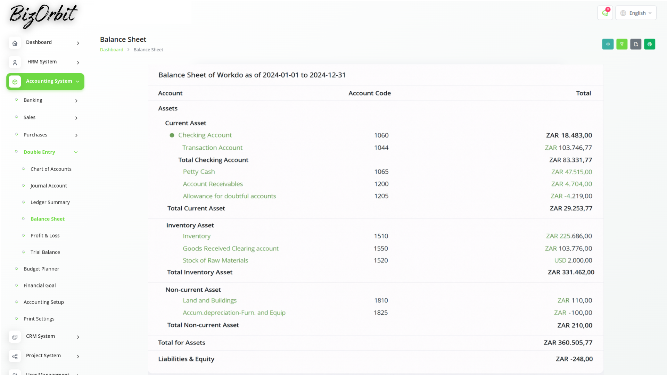Click the teal split view icon button
The width and height of the screenshot is (667, 375).
pyautogui.click(x=608, y=44)
